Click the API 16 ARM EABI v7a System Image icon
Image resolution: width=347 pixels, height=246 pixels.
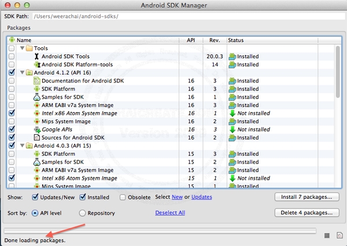point(37,105)
